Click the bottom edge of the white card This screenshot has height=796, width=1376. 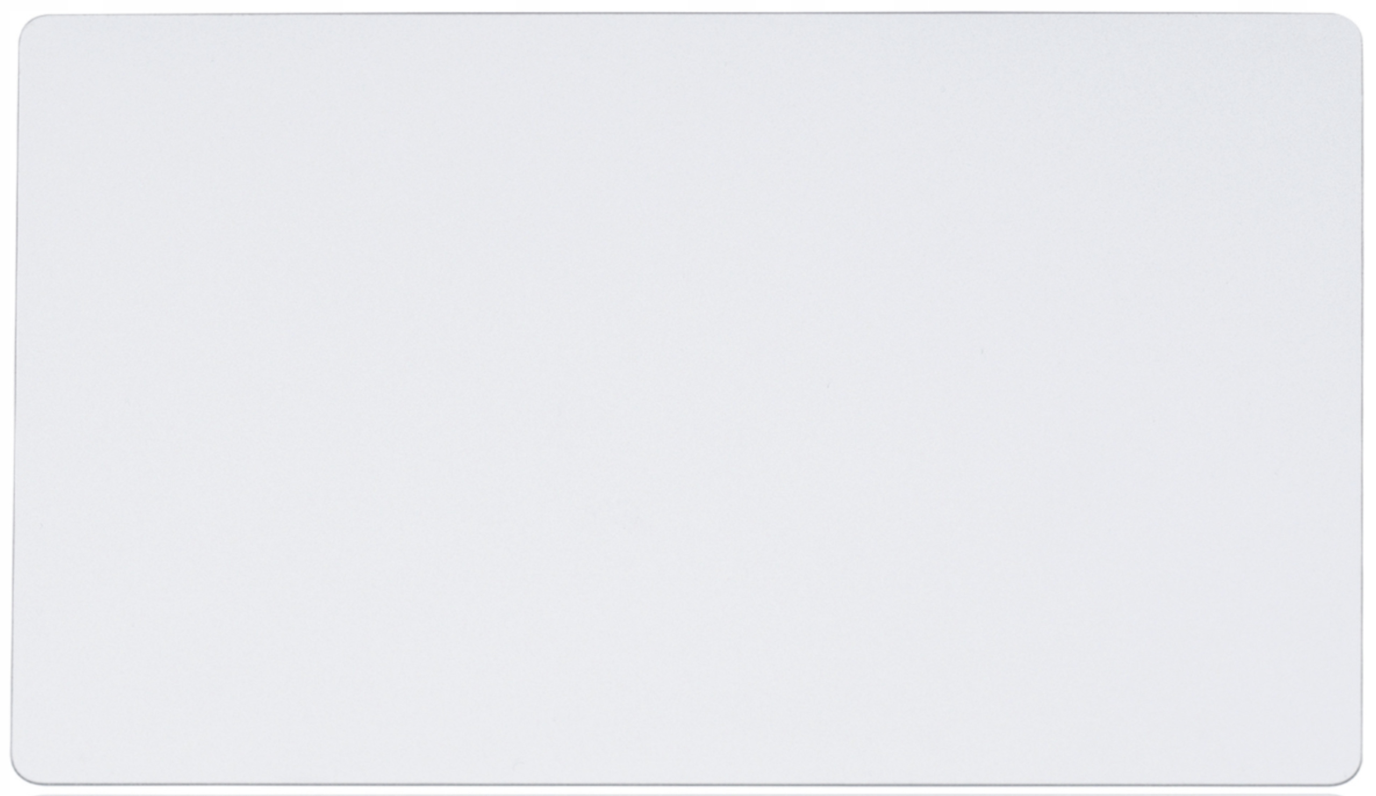(688, 785)
